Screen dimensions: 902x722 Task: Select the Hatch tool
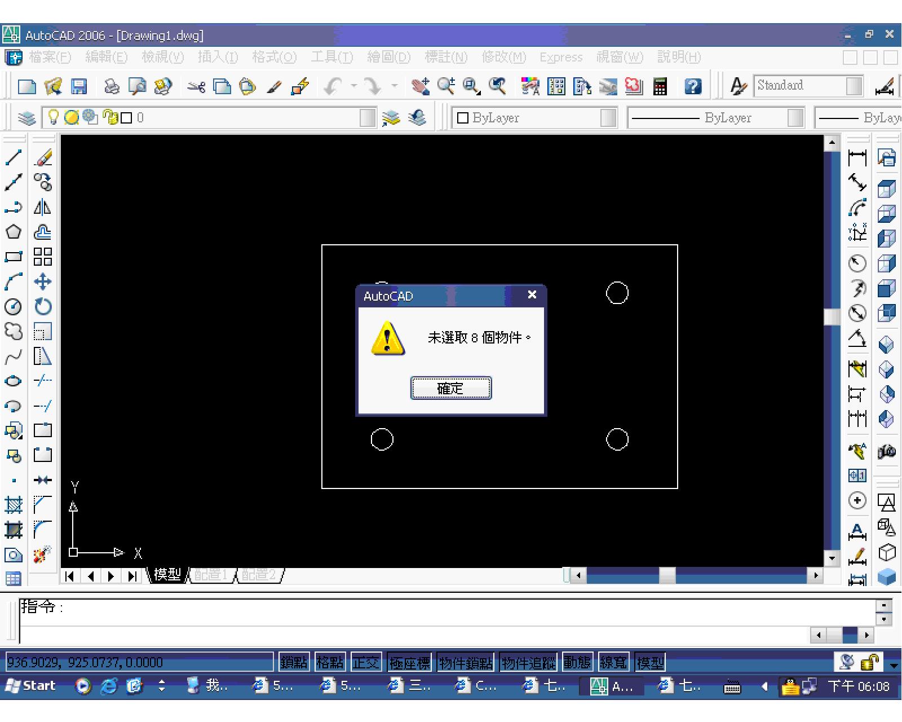(x=14, y=504)
